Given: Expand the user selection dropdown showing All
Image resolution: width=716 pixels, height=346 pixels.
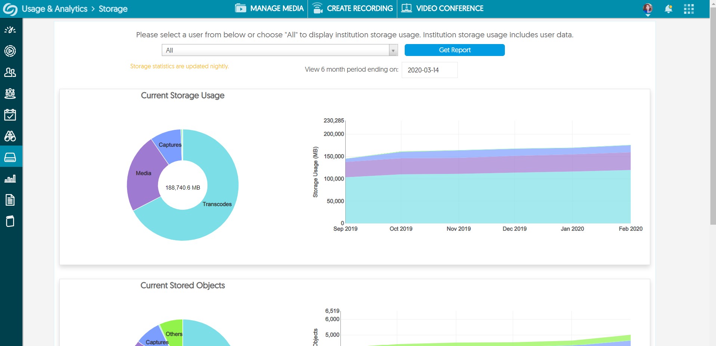Looking at the screenshot, I should click(393, 50).
